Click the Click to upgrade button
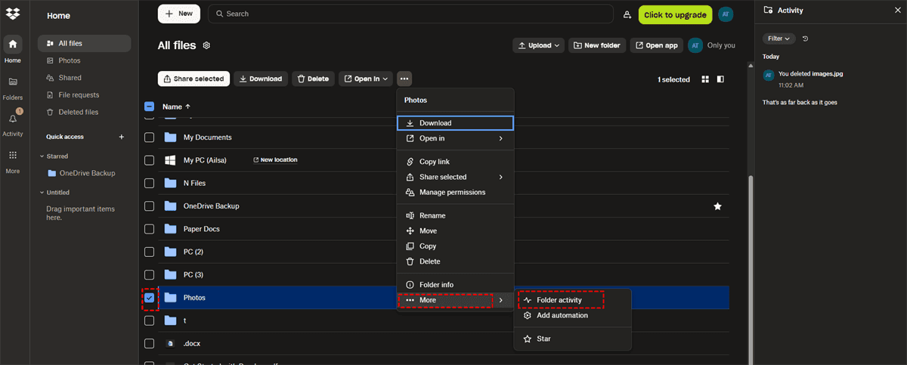Screen dimensions: 907x365 click(674, 14)
